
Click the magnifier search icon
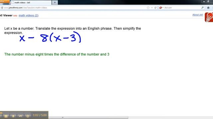coord(202,8)
